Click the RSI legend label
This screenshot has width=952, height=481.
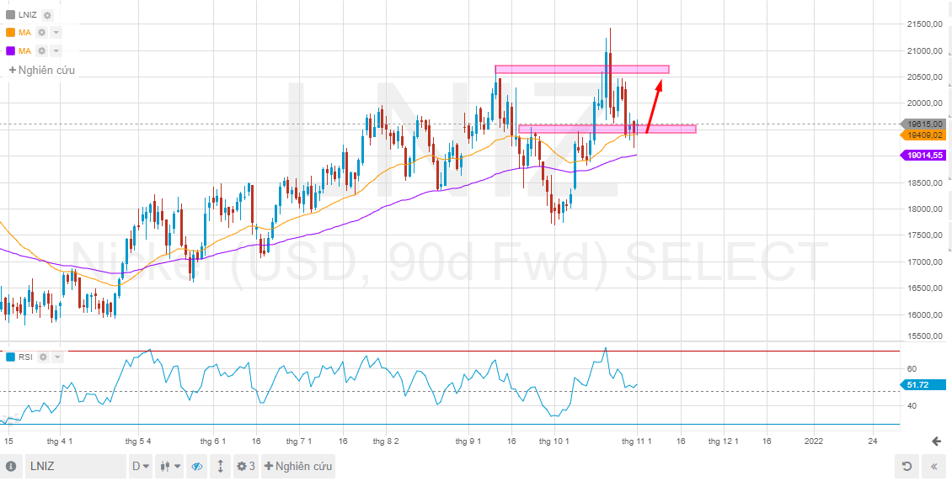(25, 357)
